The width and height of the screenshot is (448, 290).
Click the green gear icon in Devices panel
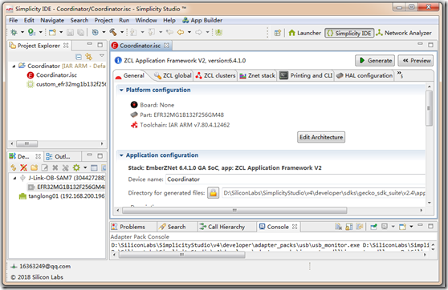tap(76, 167)
